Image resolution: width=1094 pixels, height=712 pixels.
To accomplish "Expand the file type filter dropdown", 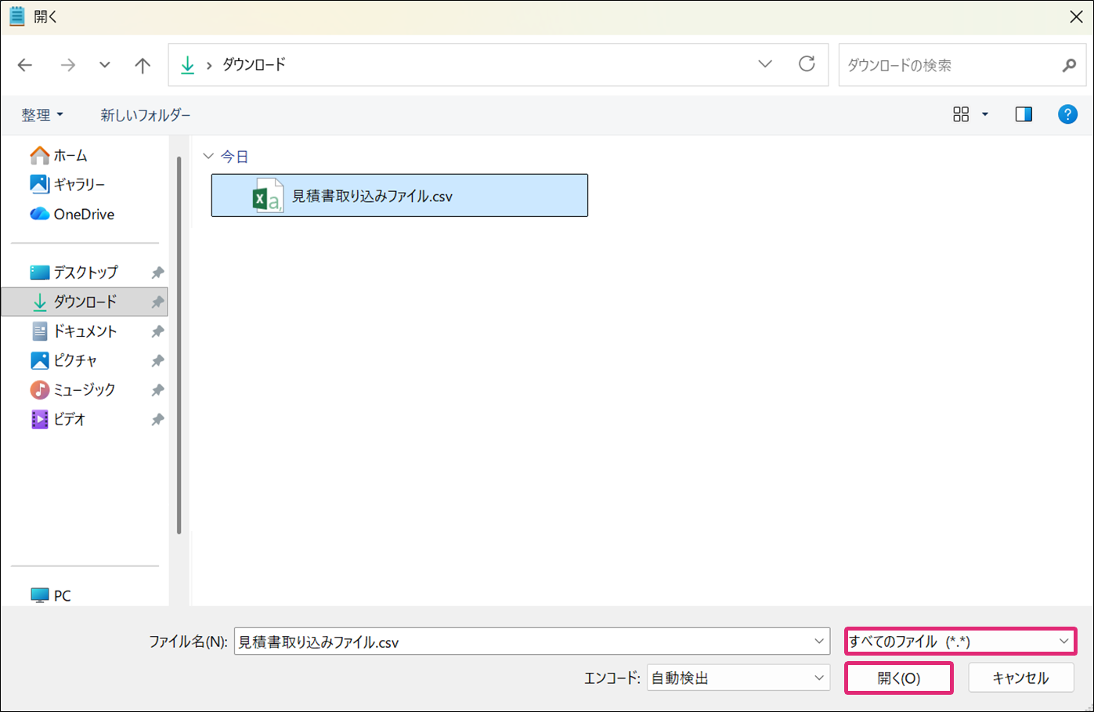I will [x=959, y=642].
